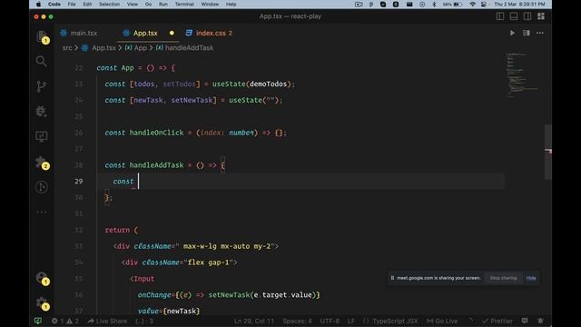Open the Wi-Fi menu bar icon
Image resolution: width=581 pixels, height=327 pixels.
472,5
